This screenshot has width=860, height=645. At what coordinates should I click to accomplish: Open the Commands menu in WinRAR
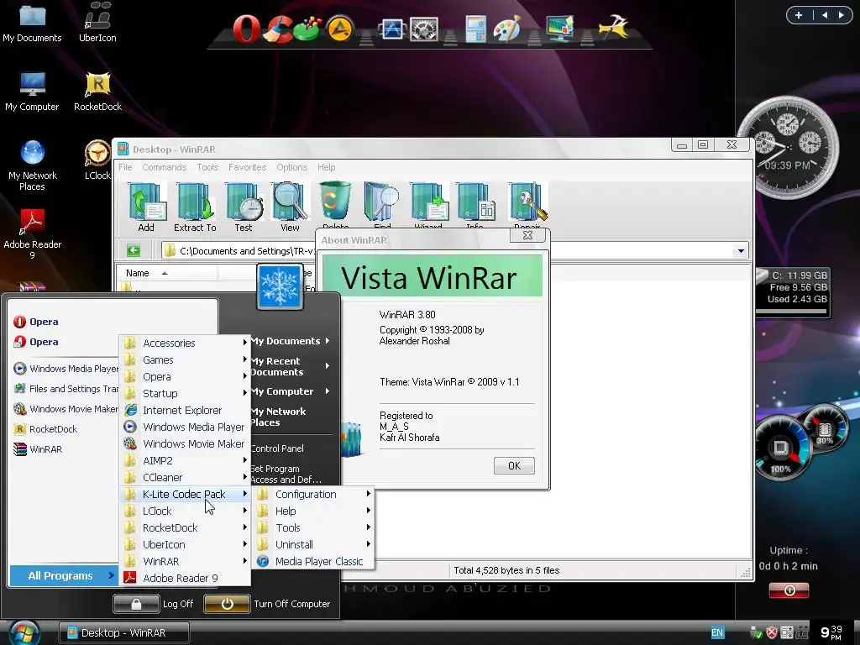pos(164,167)
